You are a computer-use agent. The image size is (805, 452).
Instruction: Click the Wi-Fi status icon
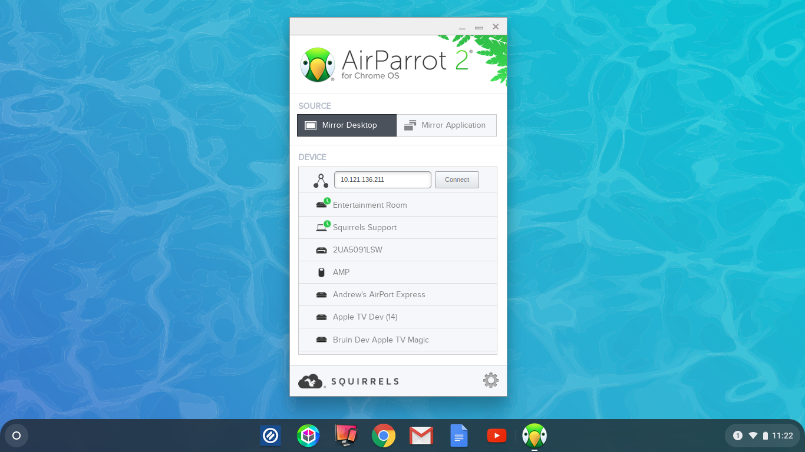pos(753,436)
